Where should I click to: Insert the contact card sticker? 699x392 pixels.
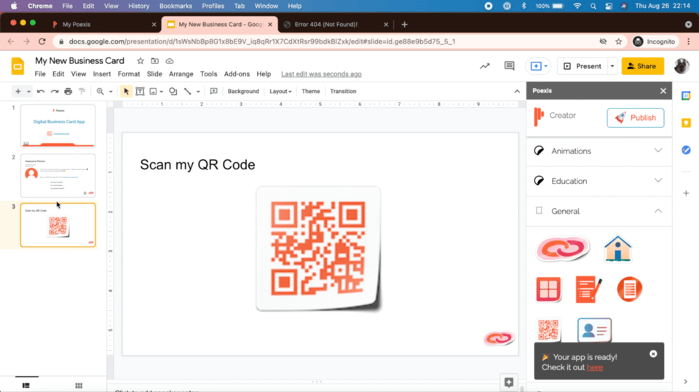pyautogui.click(x=594, y=329)
